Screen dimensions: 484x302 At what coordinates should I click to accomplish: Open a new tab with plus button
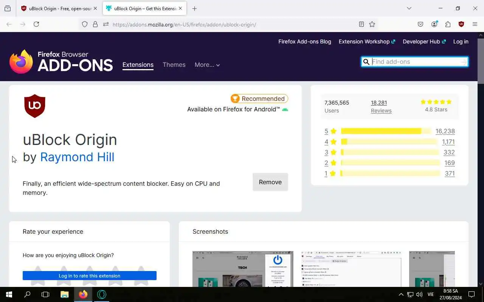(194, 8)
